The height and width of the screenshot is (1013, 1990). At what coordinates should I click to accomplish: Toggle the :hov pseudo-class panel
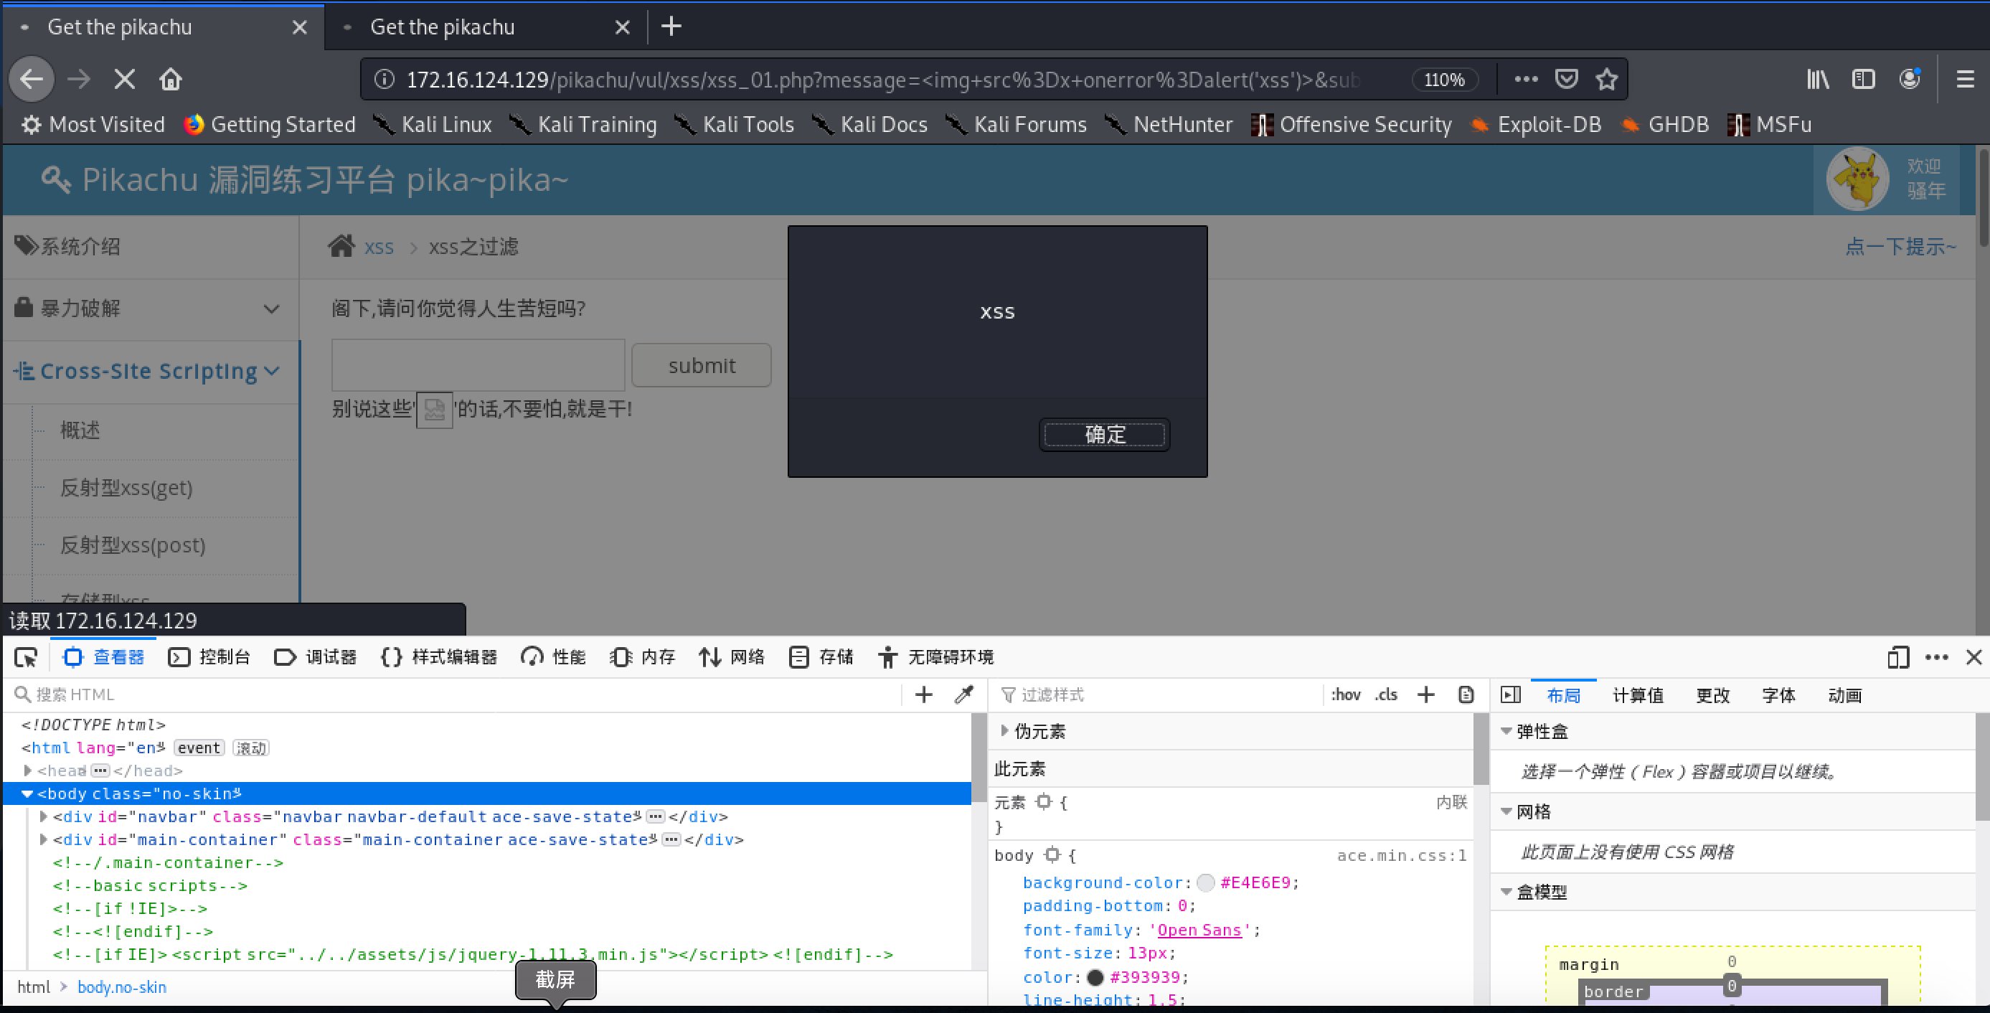1345,694
